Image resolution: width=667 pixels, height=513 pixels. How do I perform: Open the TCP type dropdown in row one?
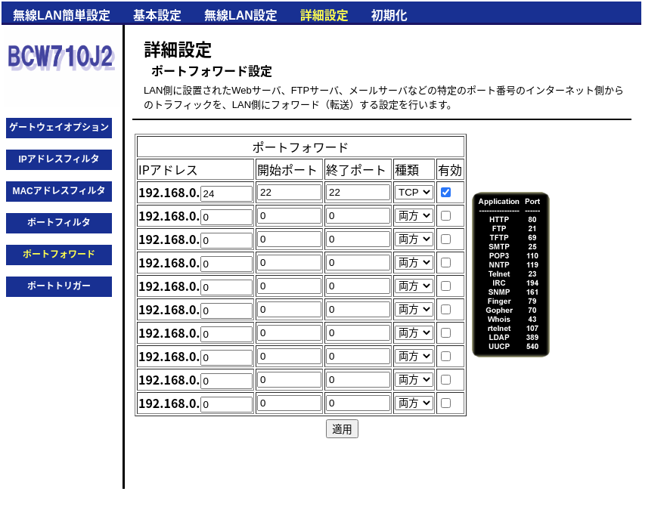point(413,192)
